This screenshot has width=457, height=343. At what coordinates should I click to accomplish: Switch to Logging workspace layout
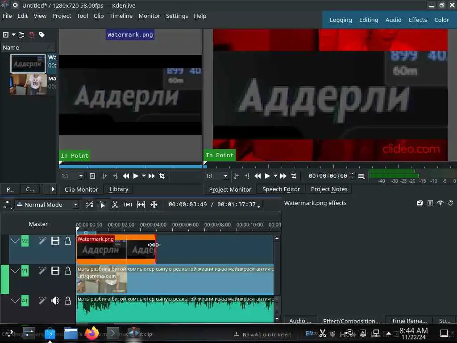coord(341,20)
